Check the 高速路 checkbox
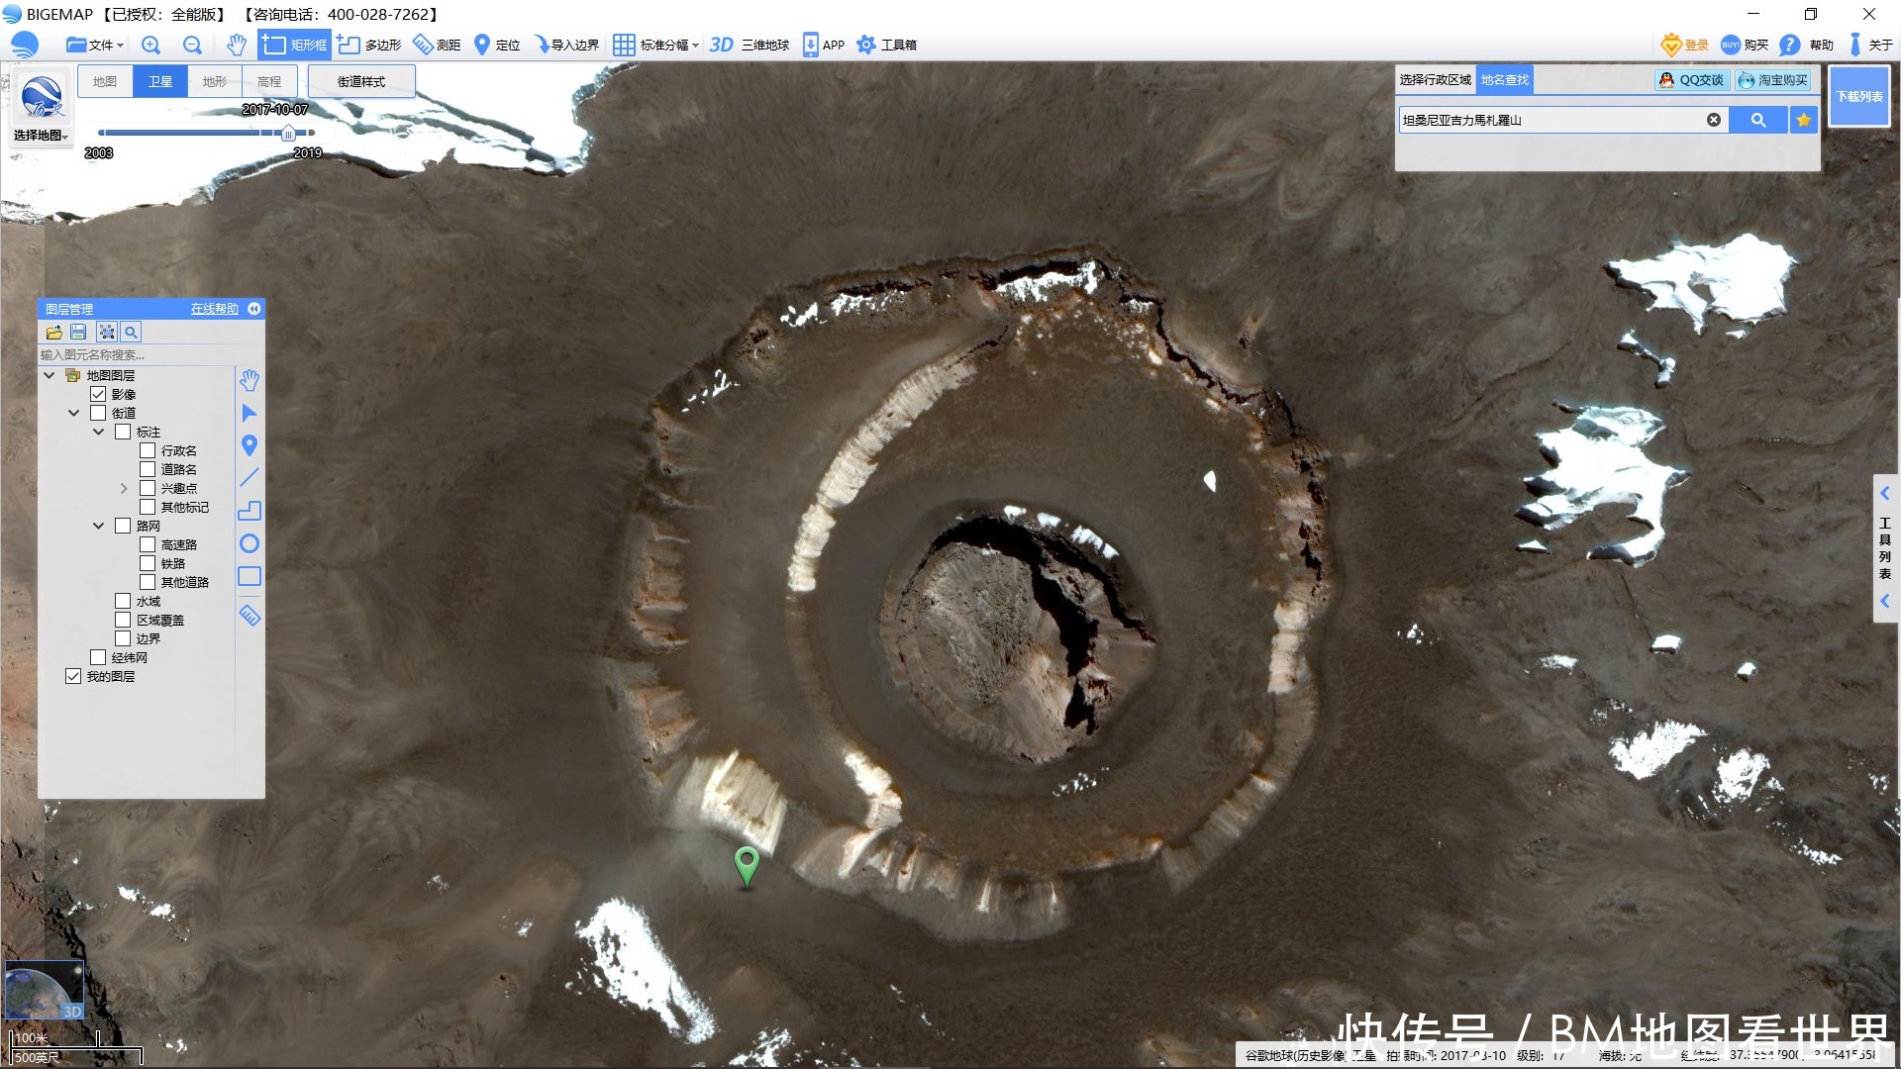1901x1069 pixels. [148, 544]
